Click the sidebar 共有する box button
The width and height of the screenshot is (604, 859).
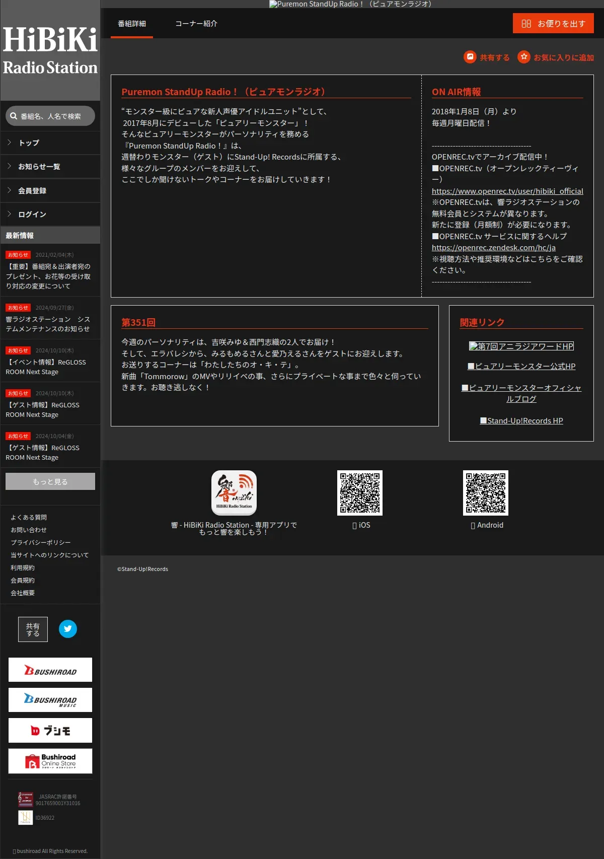pyautogui.click(x=33, y=629)
